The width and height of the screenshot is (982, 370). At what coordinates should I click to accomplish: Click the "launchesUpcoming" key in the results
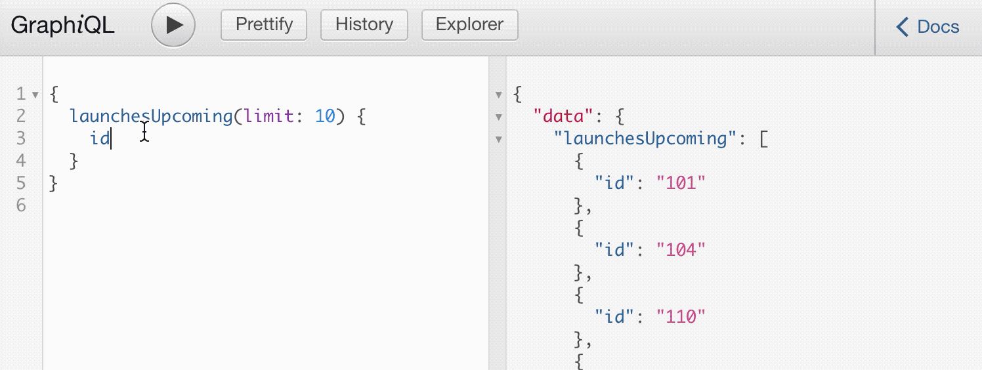coord(645,138)
